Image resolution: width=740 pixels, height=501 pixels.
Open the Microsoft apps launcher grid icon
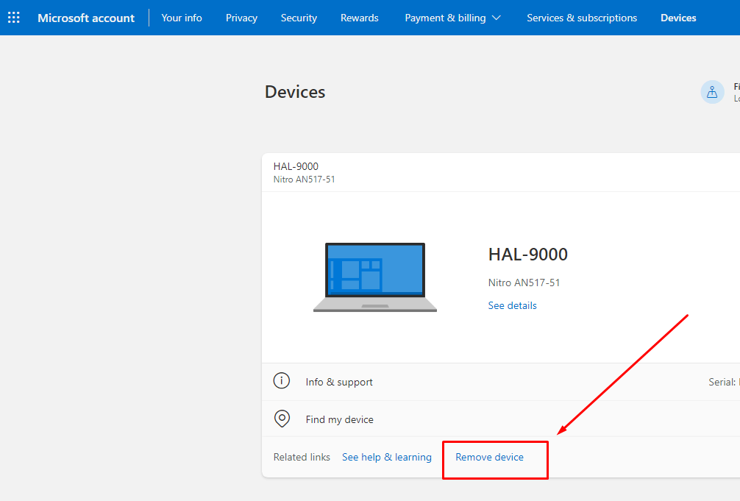pos(14,18)
